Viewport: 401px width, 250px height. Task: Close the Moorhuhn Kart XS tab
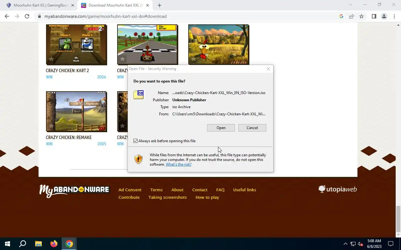click(73, 5)
